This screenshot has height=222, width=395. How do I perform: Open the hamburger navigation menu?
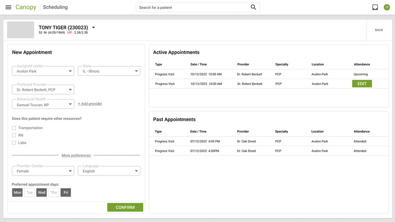[x=8, y=7]
